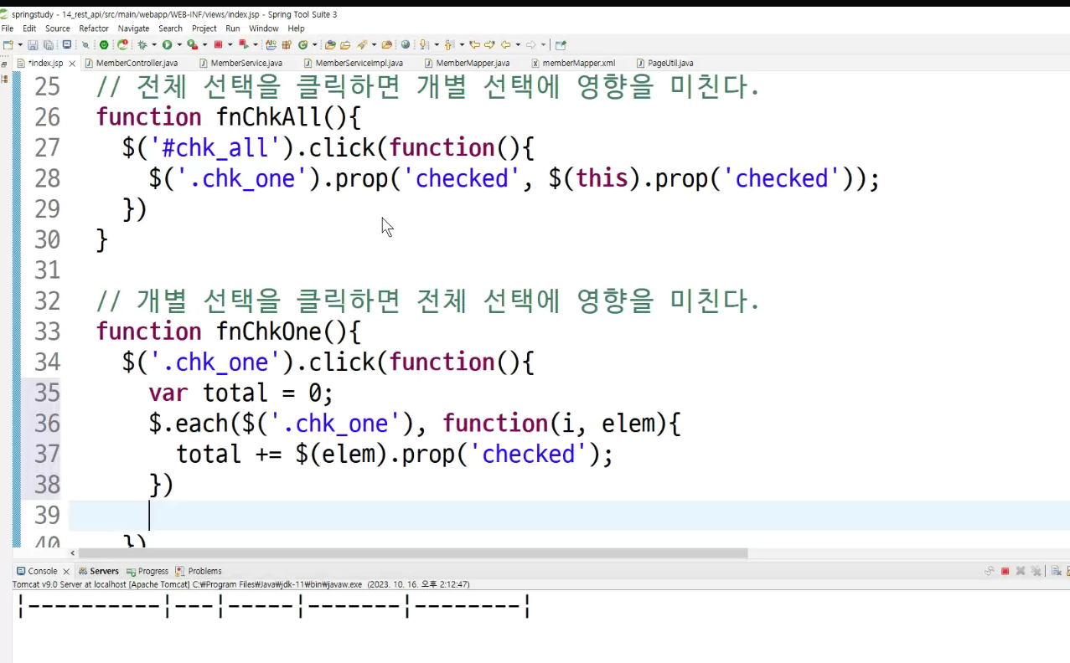Screen dimensions: 1070x663
Task: Expand the Debug dropdown arrow
Action: pyautogui.click(x=154, y=44)
